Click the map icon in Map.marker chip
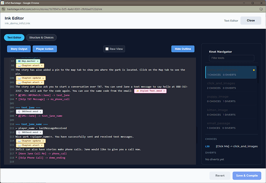The image size is (266, 183). coord(19,61)
